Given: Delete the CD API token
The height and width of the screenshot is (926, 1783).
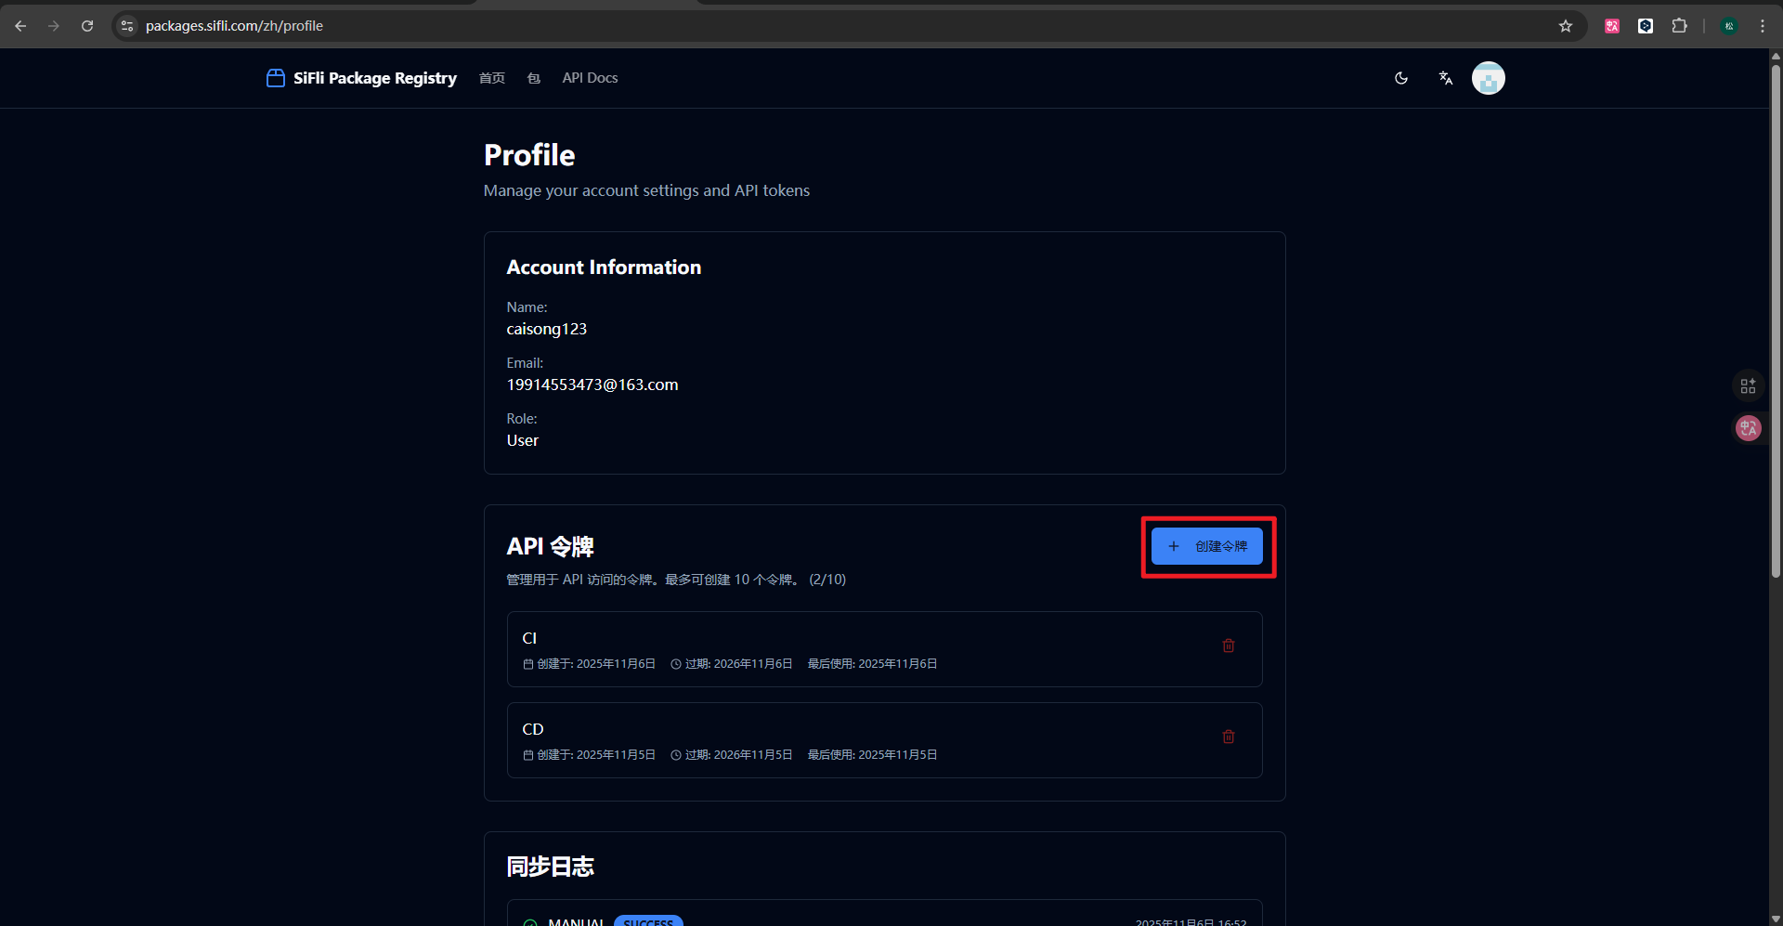Looking at the screenshot, I should tap(1228, 737).
